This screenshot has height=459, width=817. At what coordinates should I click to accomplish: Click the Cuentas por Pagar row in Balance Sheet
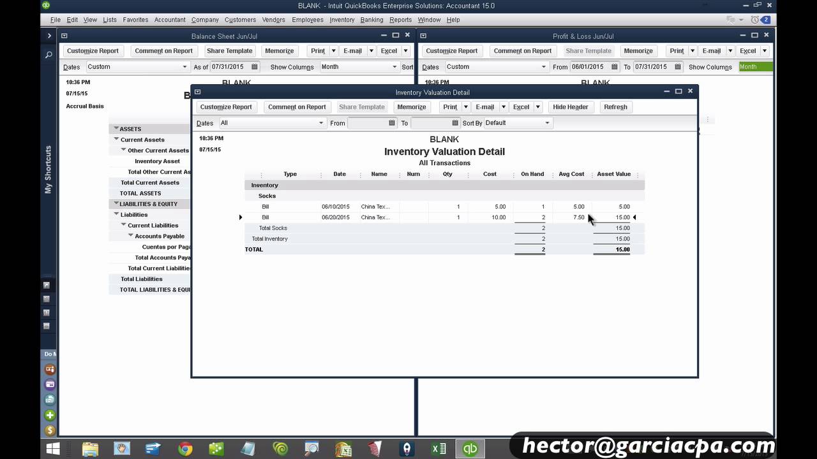pos(167,247)
